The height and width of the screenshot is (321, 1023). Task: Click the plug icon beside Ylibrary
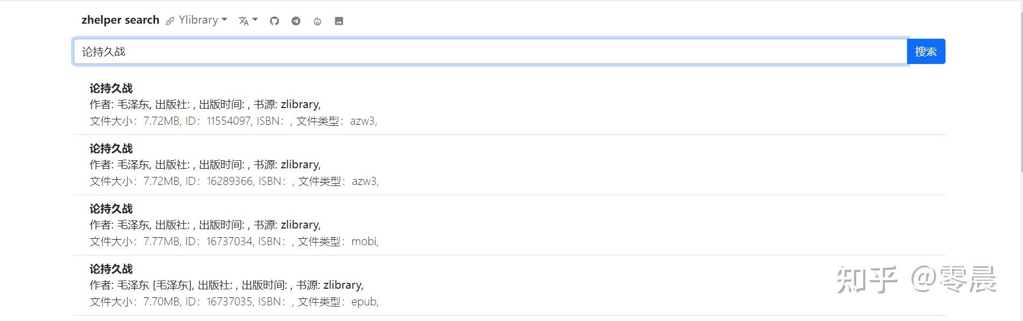pos(170,21)
